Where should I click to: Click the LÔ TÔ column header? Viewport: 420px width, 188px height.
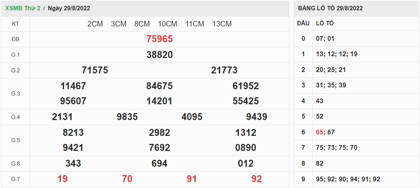click(325, 23)
